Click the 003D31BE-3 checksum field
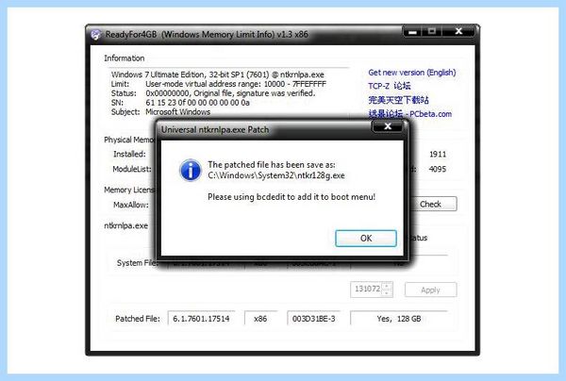566x381 pixels. (x=314, y=319)
